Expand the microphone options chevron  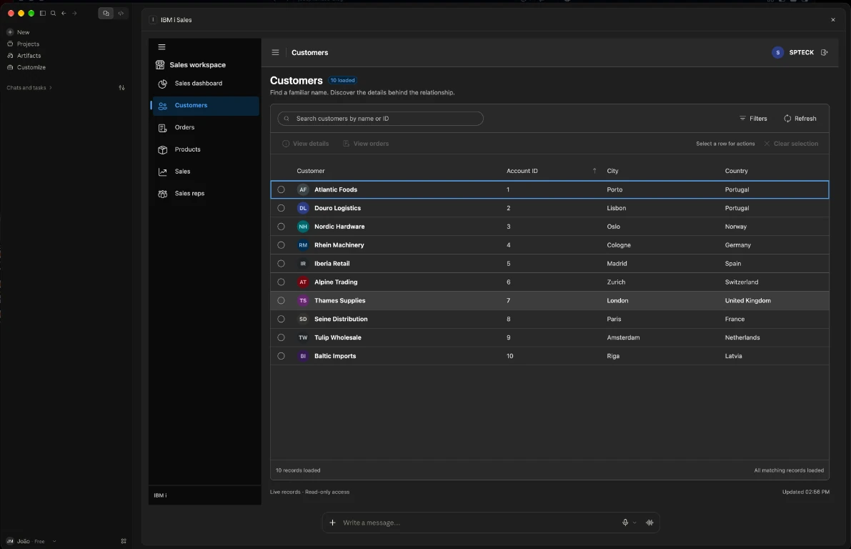click(634, 523)
